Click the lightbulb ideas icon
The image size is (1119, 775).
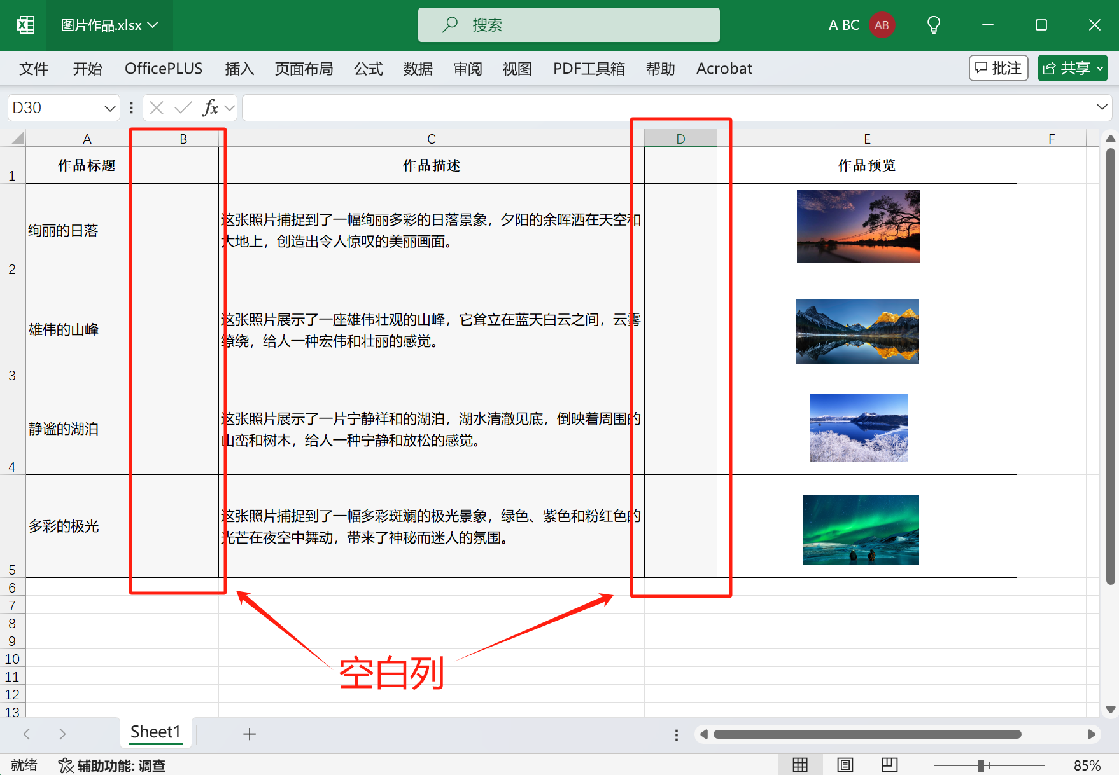coord(933,25)
